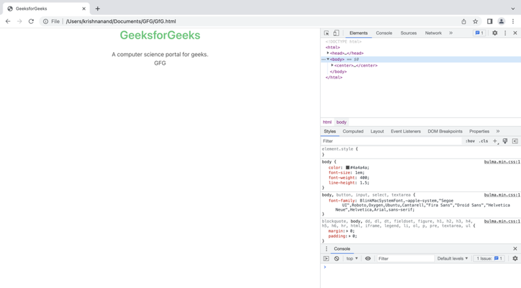Close the GeeksforGeeks tab
Viewport: 521px width, 288px height.
[x=83, y=9]
